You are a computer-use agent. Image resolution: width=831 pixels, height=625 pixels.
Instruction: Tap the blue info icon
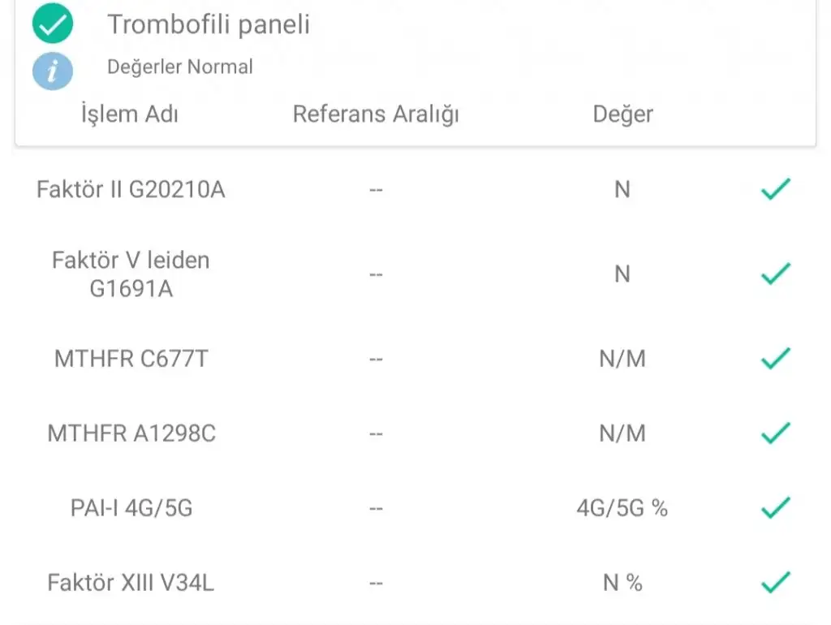53,70
